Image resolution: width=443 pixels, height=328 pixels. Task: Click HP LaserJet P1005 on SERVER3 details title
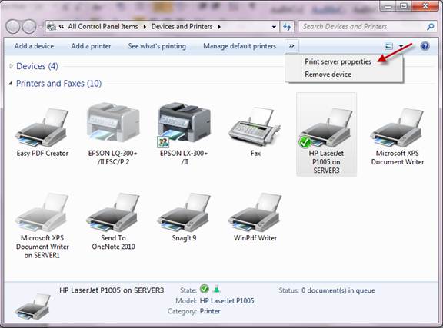coord(112,290)
